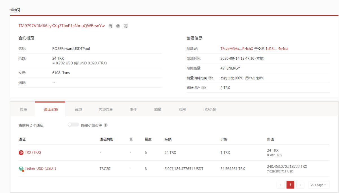Click the 合约占比100% 用户占比0% text
Screen dimensions: 339x193
click(x=242, y=78)
